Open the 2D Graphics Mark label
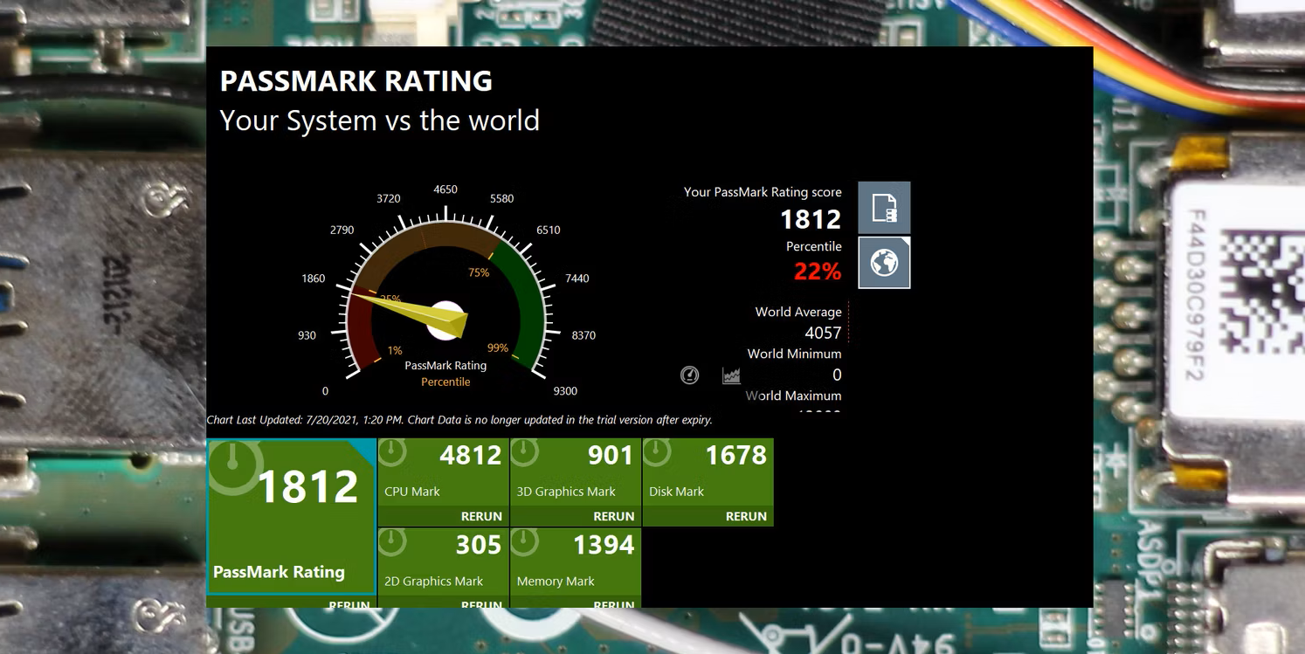 tap(434, 582)
